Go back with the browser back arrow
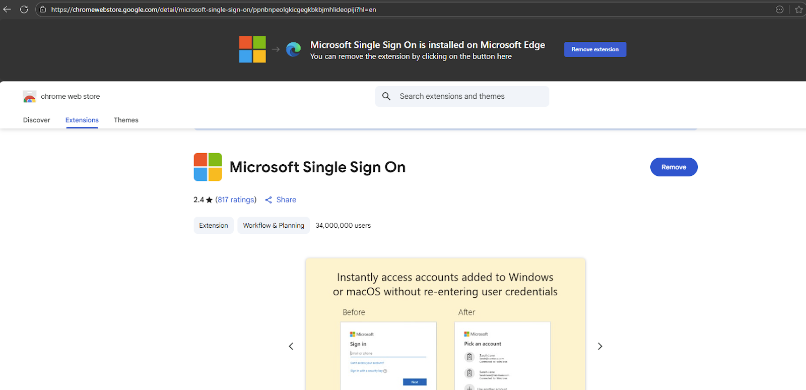Image resolution: width=806 pixels, height=390 pixels. pyautogui.click(x=7, y=10)
